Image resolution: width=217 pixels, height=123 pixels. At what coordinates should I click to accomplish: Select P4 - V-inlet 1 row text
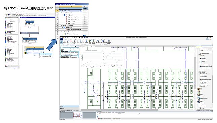point(72,23)
